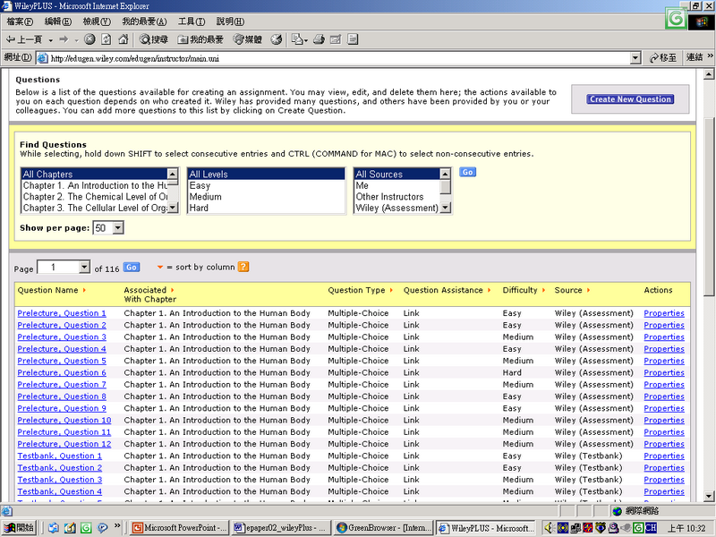Click the CH language indicator in tray
The width and height of the screenshot is (716, 537).
[x=651, y=528]
